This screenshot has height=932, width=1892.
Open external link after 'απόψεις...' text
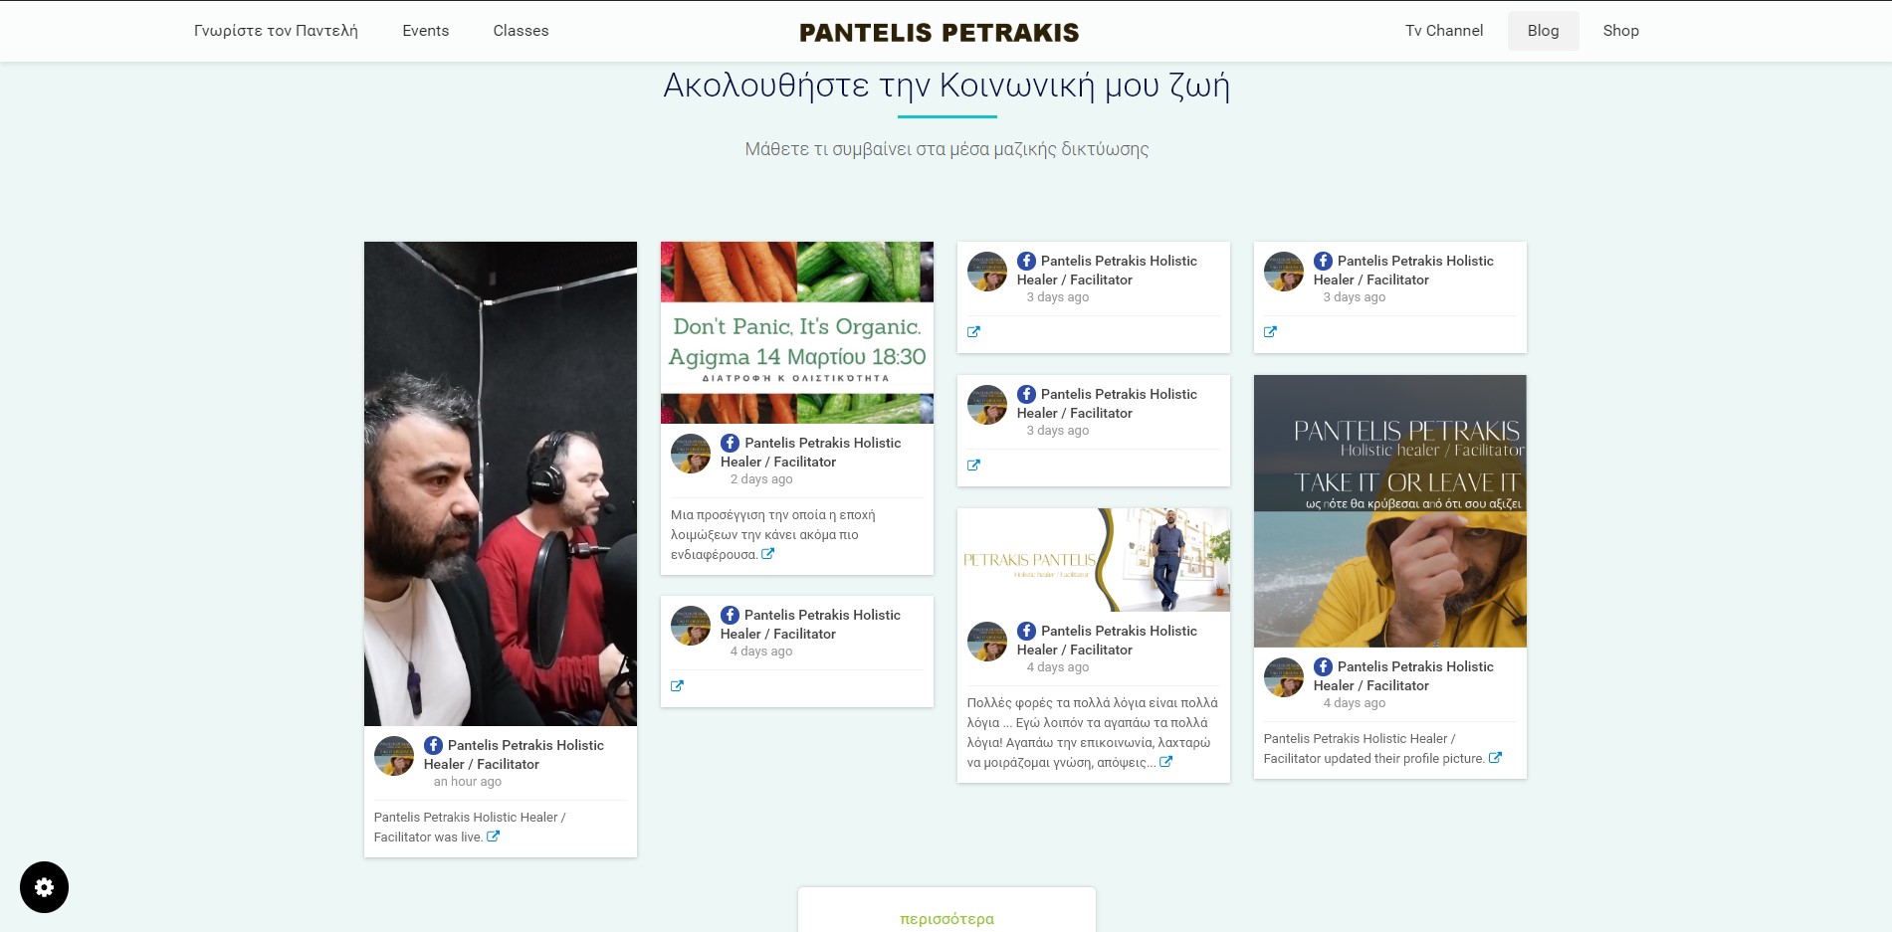(1165, 762)
